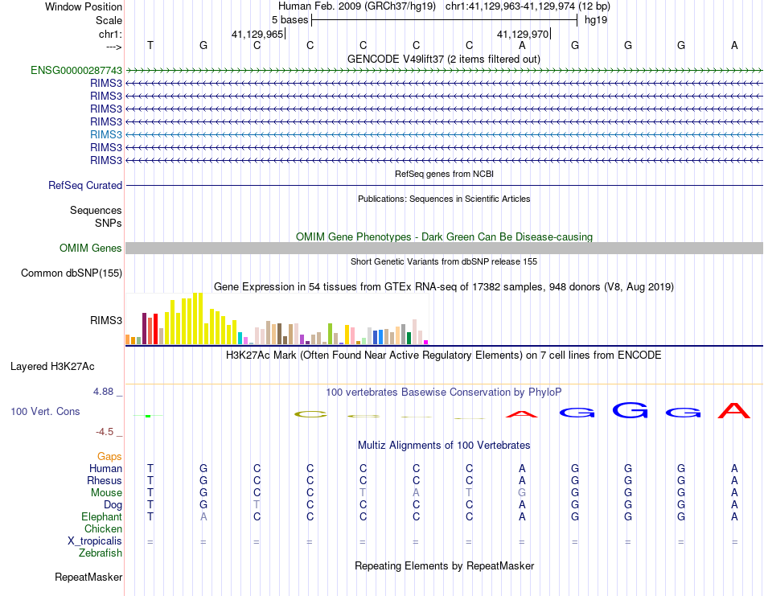
Task: Click the grey A mismatch in Elephant row
Action: coord(203,516)
